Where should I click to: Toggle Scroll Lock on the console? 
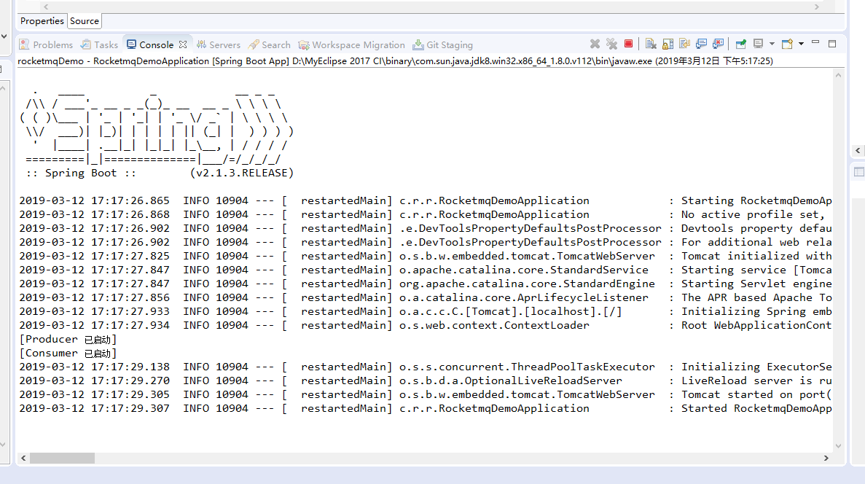coord(668,44)
